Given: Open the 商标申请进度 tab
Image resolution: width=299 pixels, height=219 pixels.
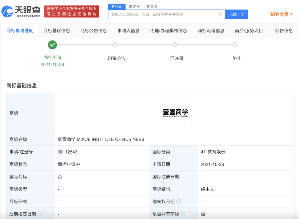Looking at the screenshot, I should pyautogui.click(x=20, y=31).
